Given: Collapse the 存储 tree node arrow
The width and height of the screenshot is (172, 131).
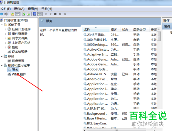Looking at the screenshot, I should (2, 56).
